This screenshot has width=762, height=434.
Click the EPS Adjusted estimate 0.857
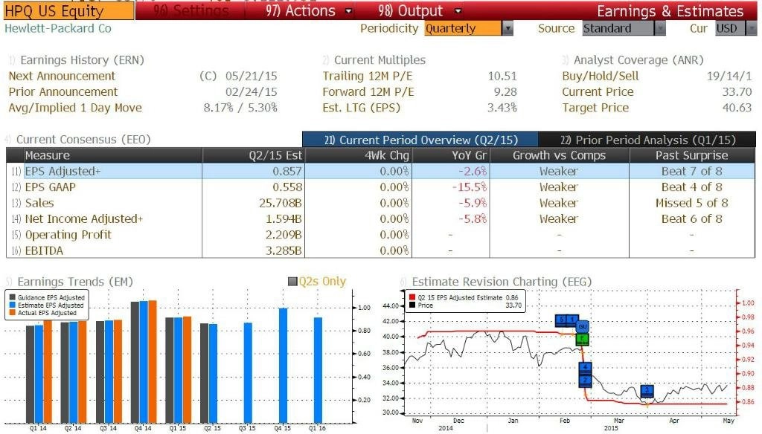287,172
